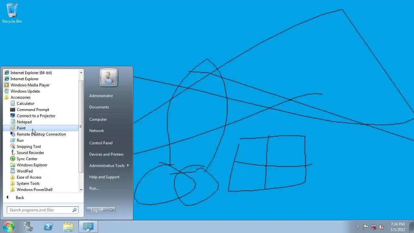Click the search magnifier icon
This screenshot has width=414, height=233.
(75, 210)
